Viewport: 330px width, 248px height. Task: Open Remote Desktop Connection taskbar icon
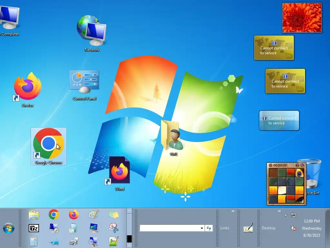tap(54, 228)
